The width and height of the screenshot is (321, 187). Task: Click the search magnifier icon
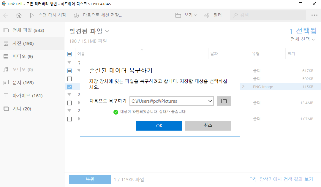coord(235,15)
